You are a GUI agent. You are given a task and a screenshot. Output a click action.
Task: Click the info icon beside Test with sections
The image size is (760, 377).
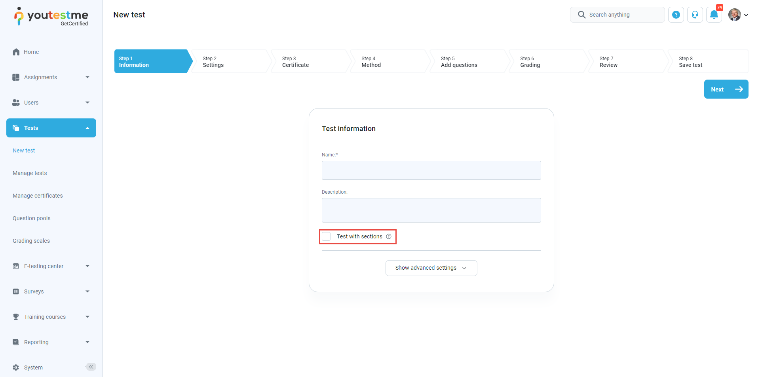pyautogui.click(x=389, y=236)
